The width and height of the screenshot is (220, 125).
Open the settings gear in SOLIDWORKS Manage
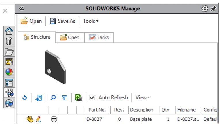[x=205, y=9]
